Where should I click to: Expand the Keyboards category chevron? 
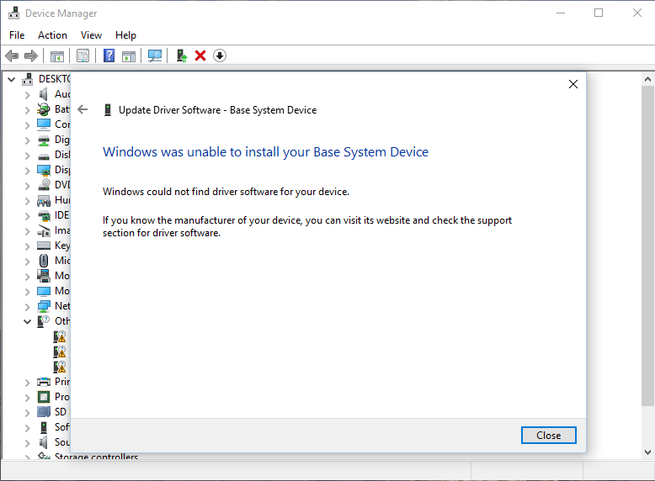tap(28, 246)
